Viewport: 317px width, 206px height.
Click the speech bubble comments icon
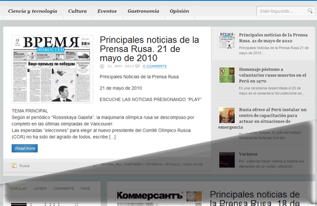138,66
